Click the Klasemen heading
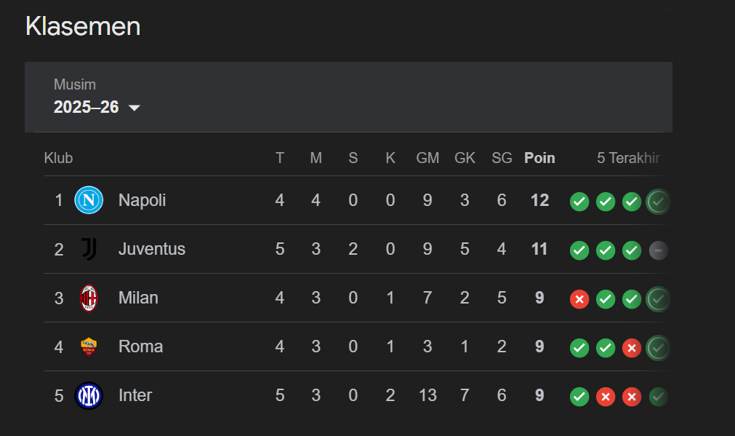This screenshot has height=436, width=735. (x=83, y=26)
